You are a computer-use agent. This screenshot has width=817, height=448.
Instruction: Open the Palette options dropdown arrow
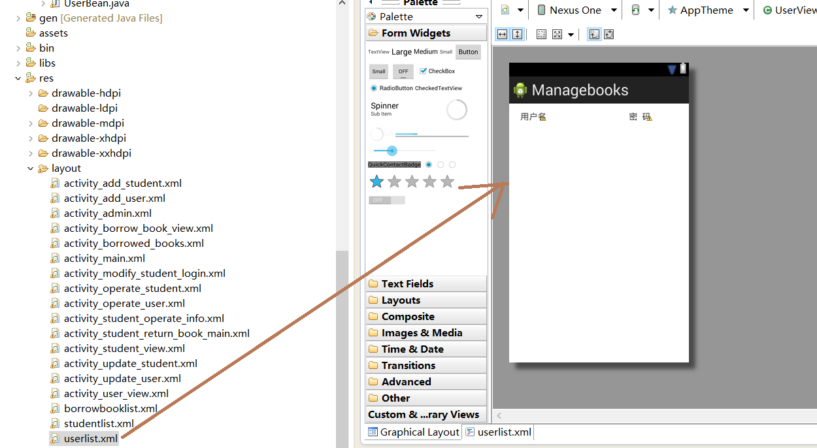(x=479, y=16)
